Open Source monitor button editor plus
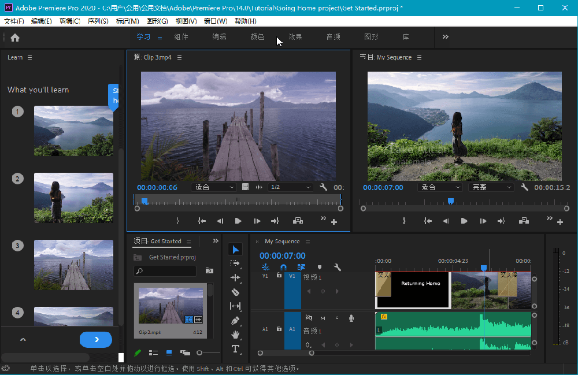Image resolution: width=578 pixels, height=375 pixels. click(334, 222)
